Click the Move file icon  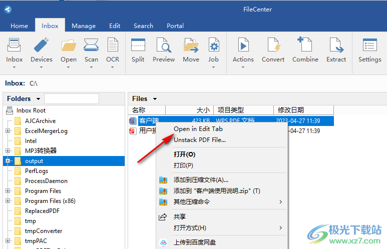191,45
